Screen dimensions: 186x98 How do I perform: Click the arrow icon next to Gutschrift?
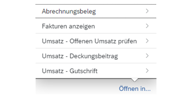147,71
